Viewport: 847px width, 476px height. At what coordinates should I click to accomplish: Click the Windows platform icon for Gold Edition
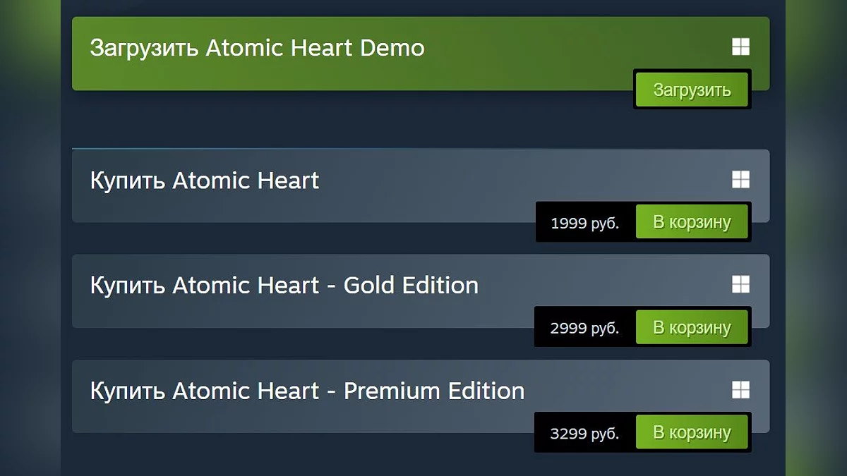click(740, 284)
